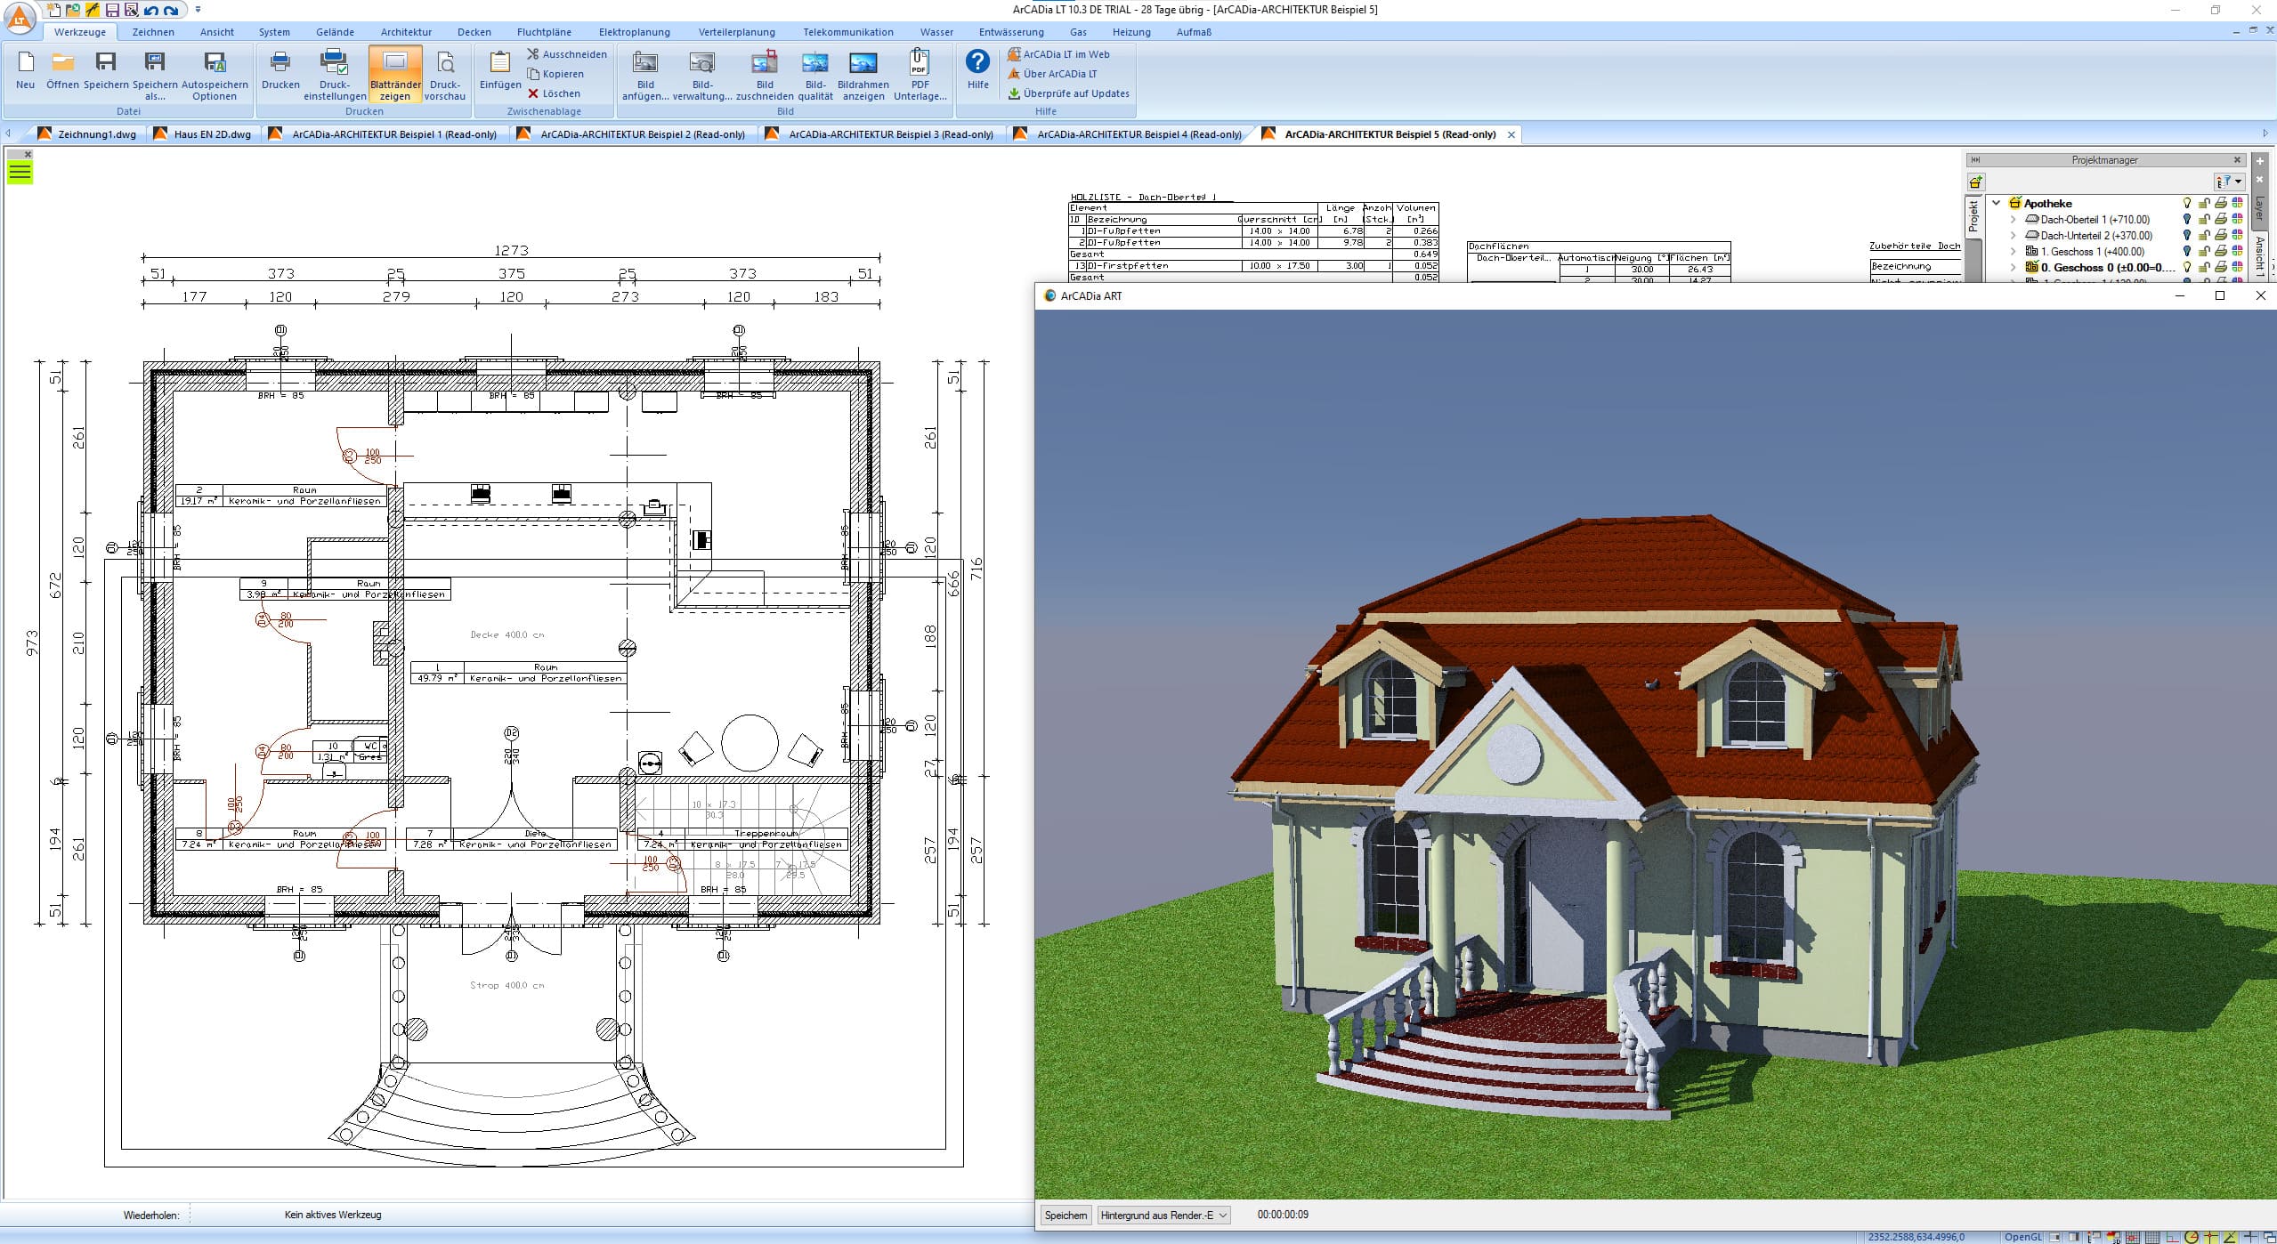Switch to the Zeichnen ribbon tab
The width and height of the screenshot is (2277, 1244).
coord(153,32)
